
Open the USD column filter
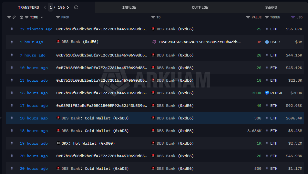pos(293,17)
